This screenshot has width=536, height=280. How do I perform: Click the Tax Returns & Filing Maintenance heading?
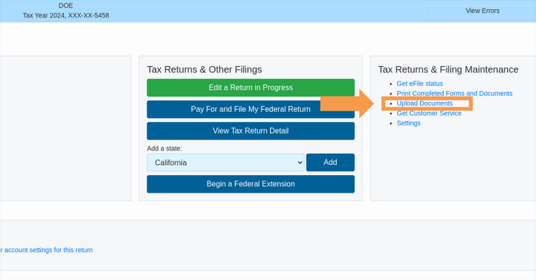pyautogui.click(x=448, y=70)
